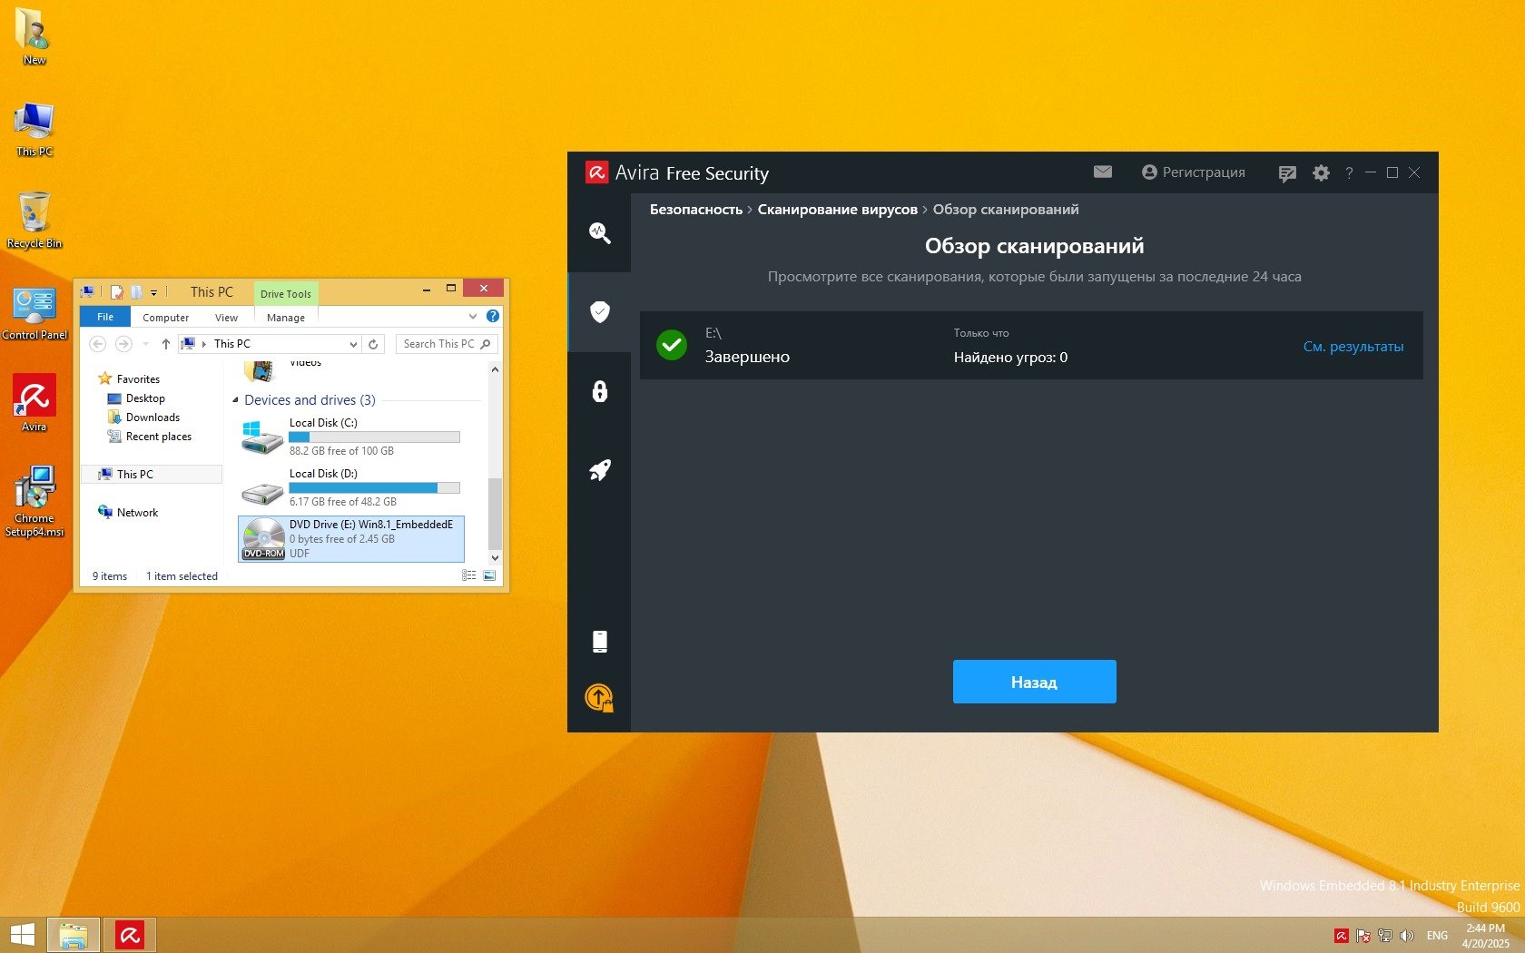Click the orange upgrade icon in sidebar
This screenshot has height=953, width=1525.
(x=599, y=697)
